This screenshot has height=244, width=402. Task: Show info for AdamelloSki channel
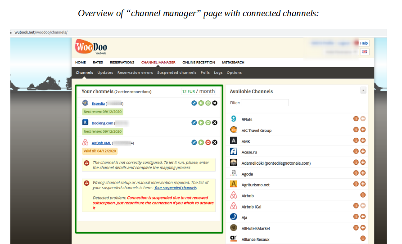356,162
